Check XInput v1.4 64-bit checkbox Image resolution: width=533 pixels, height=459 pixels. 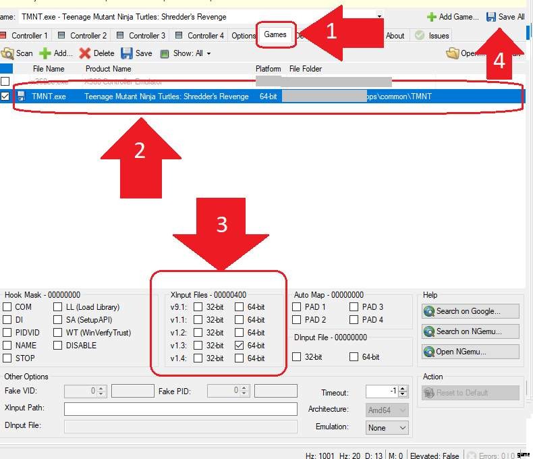(239, 358)
